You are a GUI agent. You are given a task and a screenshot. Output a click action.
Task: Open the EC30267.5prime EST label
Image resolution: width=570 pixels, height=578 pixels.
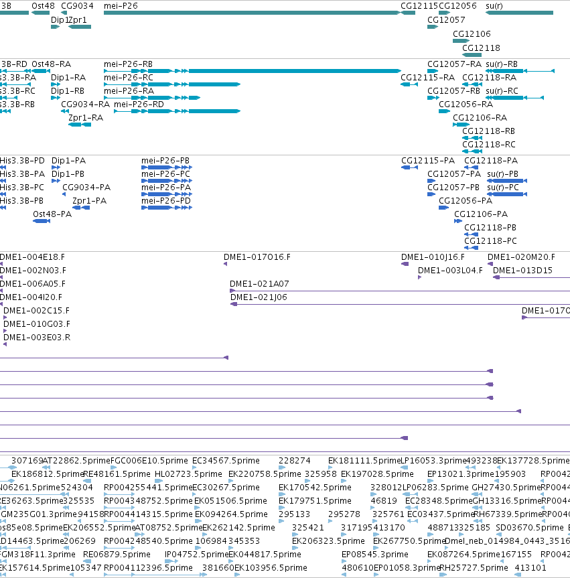[x=227, y=488]
